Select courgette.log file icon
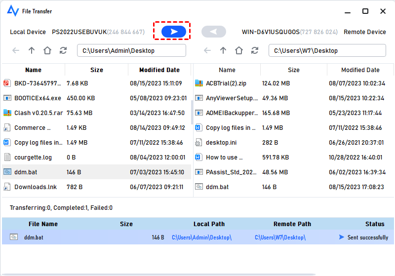Image resolution: width=395 pixels, height=276 pixels. 7,157
